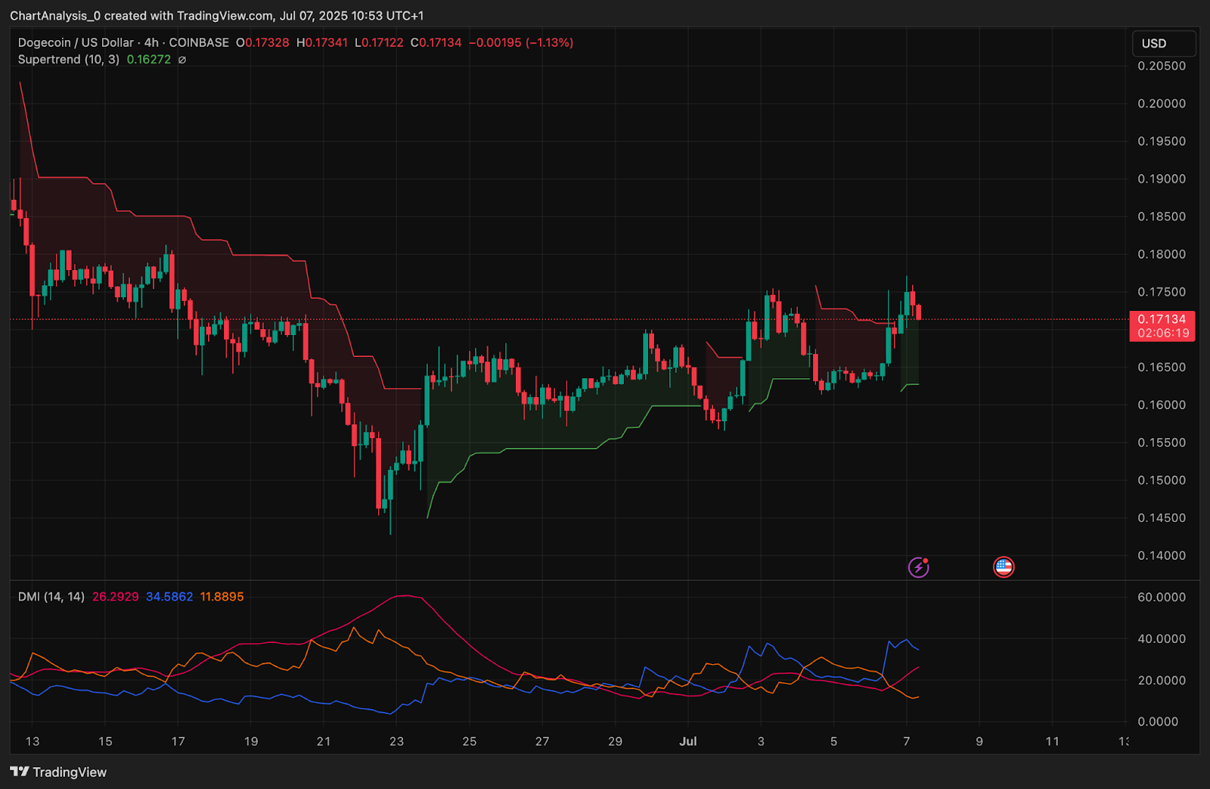Click the 0.16000 price axis label
Viewport: 1210px width, 789px height.
click(1162, 405)
